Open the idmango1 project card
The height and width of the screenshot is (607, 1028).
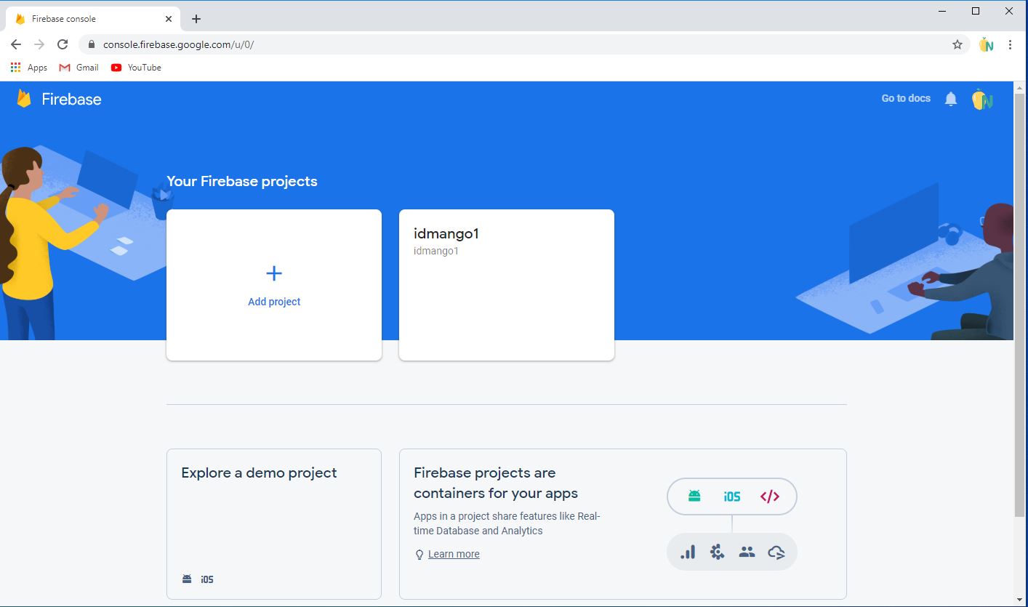[x=507, y=285]
